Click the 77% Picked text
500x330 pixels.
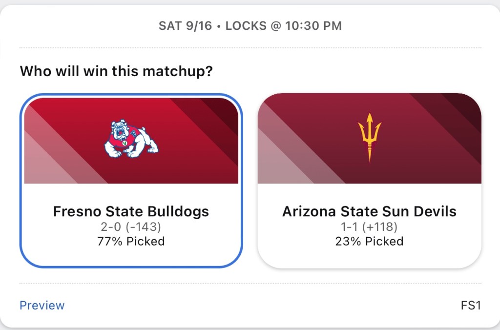point(131,241)
